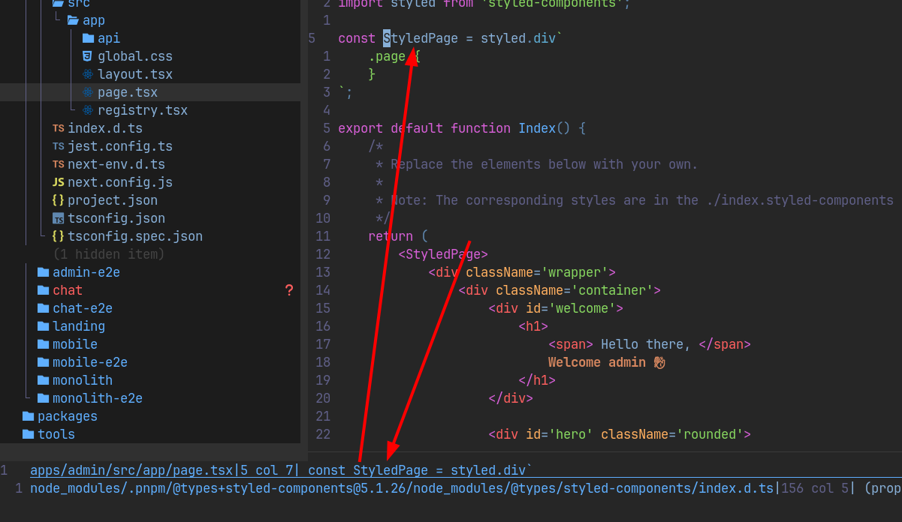Screen dimensions: 902x522
Task: Open the project.json file
Action: (x=113, y=200)
